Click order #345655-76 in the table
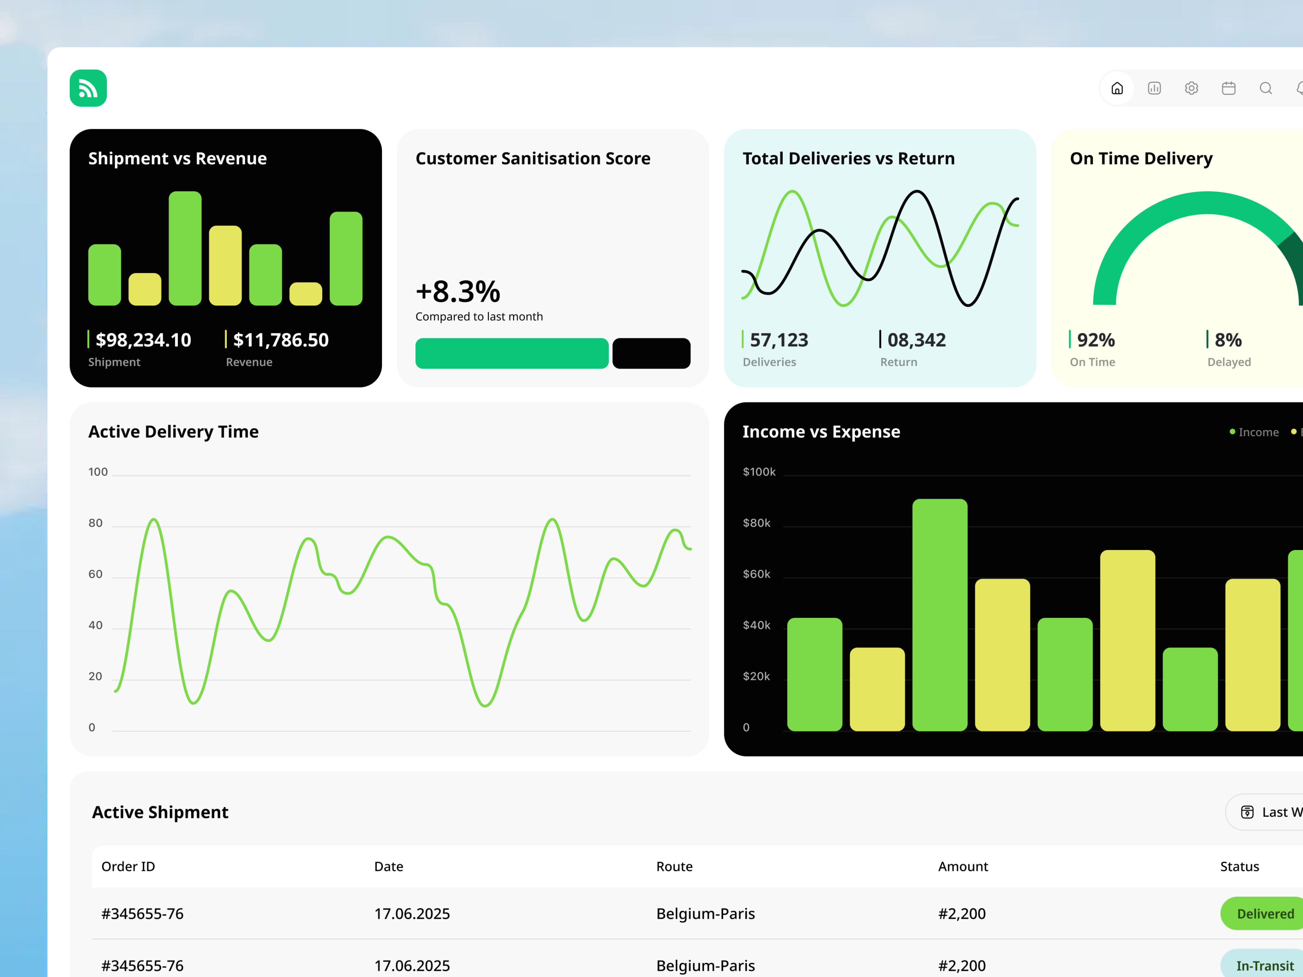Screen dimensions: 1303x977 [x=142, y=913]
